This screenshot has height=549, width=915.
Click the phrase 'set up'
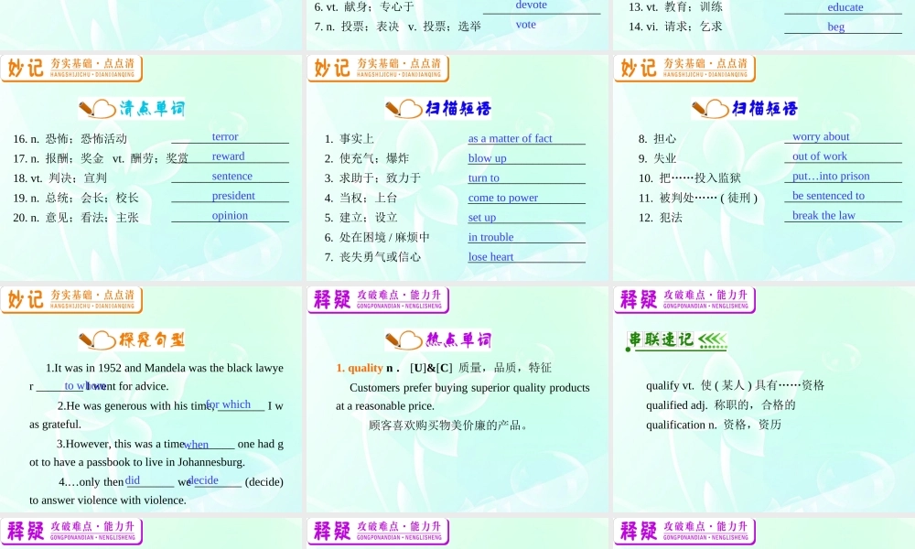click(482, 218)
